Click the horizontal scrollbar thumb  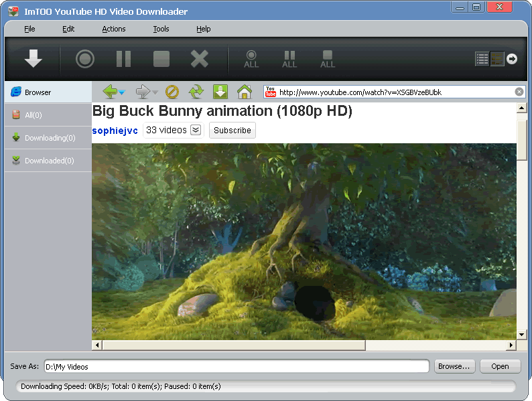click(234, 345)
